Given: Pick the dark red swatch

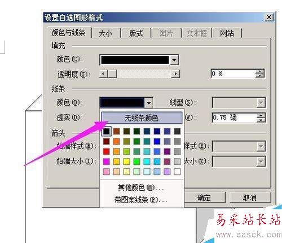Looking at the screenshot, I should (107, 141).
